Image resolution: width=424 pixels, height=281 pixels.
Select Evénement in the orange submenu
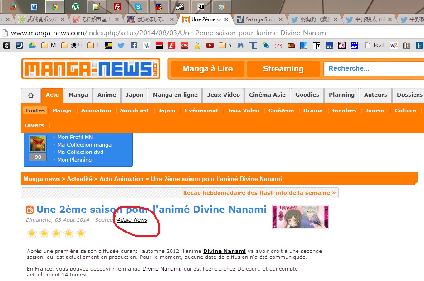[x=201, y=110]
